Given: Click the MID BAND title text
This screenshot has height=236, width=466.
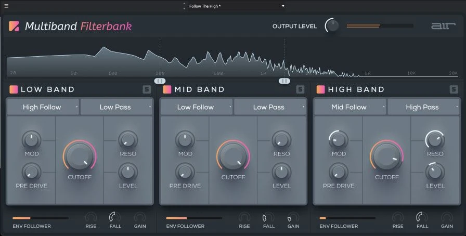Looking at the screenshot, I should [x=199, y=89].
